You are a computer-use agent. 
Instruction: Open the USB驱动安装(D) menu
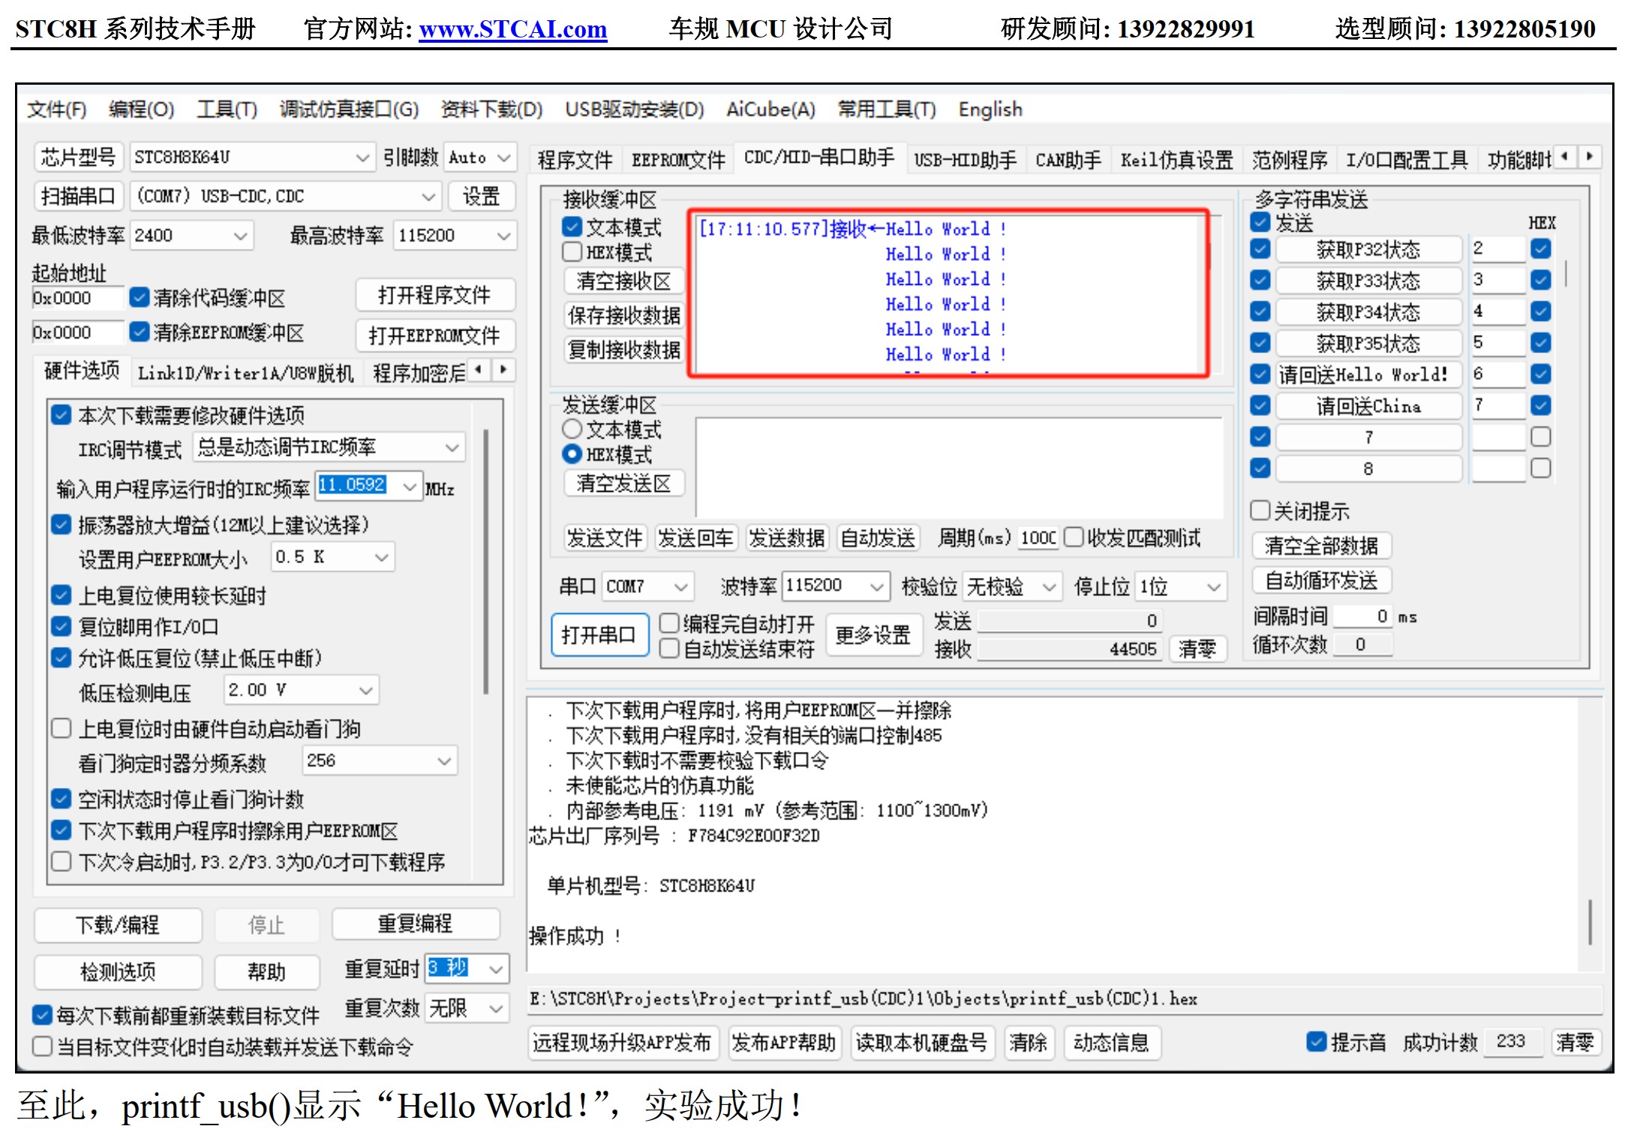coord(635,109)
